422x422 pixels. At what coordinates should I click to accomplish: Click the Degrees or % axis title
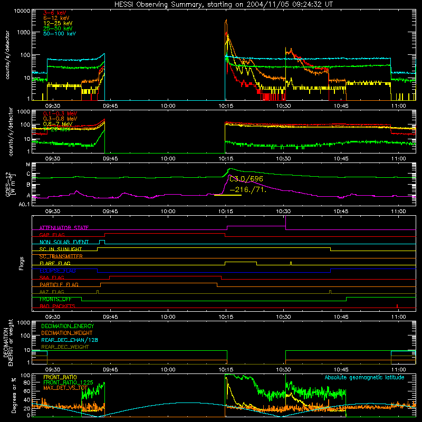coord(14,396)
